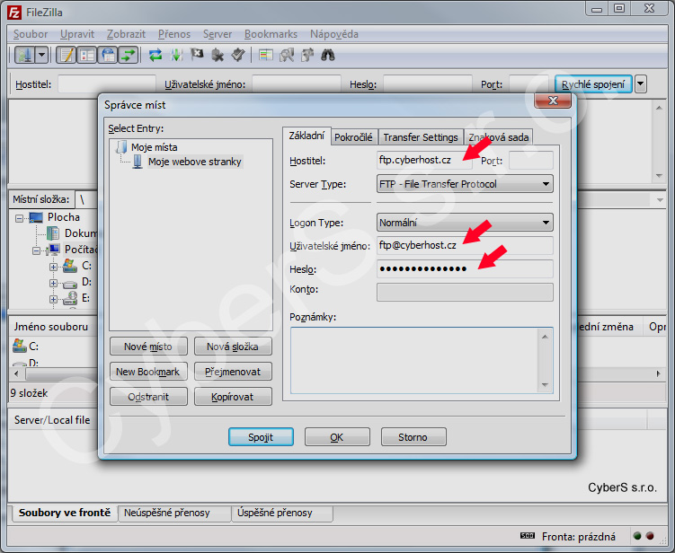Switch to the Základní tab
Viewport: 675px width, 553px height.
(x=306, y=136)
